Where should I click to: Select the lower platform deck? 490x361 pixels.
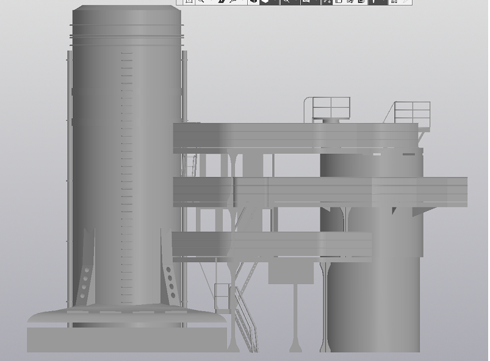point(272,245)
